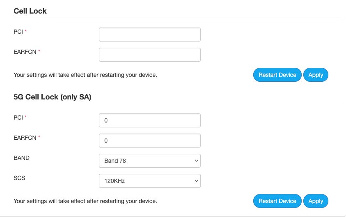Image resolution: width=346 pixels, height=217 pixels.
Task: Click the PCI label under Cell Lock
Action: [19, 31]
